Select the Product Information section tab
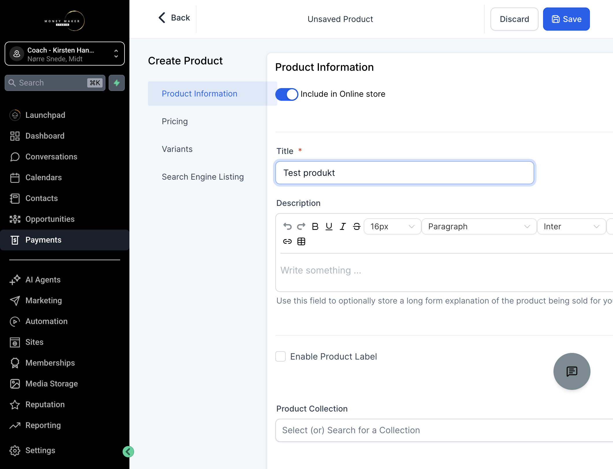The width and height of the screenshot is (613, 469). pos(212,94)
